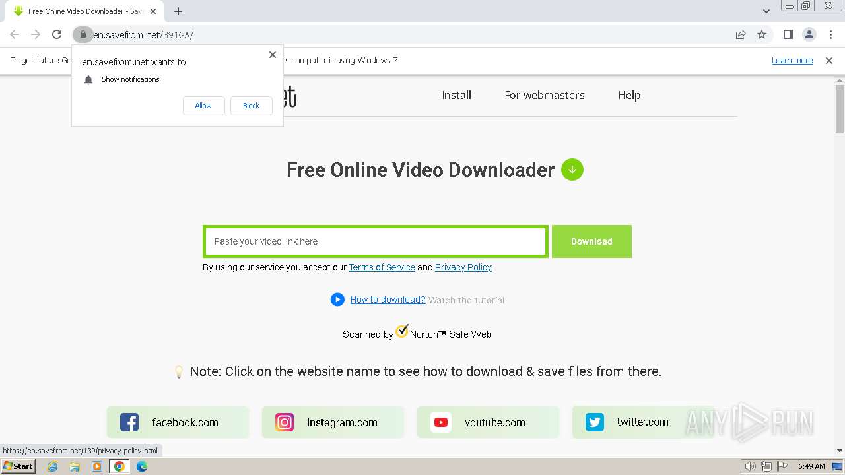Allow notifications from en.savefrom.net
Viewport: 845px width, 475px height.
(x=203, y=106)
